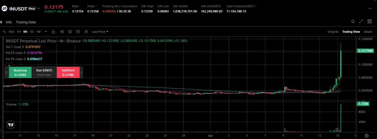This screenshot has width=377, height=139.
Task: Click the Index label in header
Action: (x=91, y=6)
